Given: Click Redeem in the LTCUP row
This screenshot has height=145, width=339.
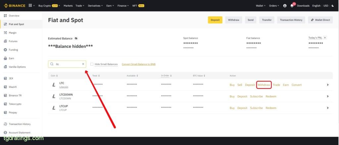Looking at the screenshot, I should point(271,108).
